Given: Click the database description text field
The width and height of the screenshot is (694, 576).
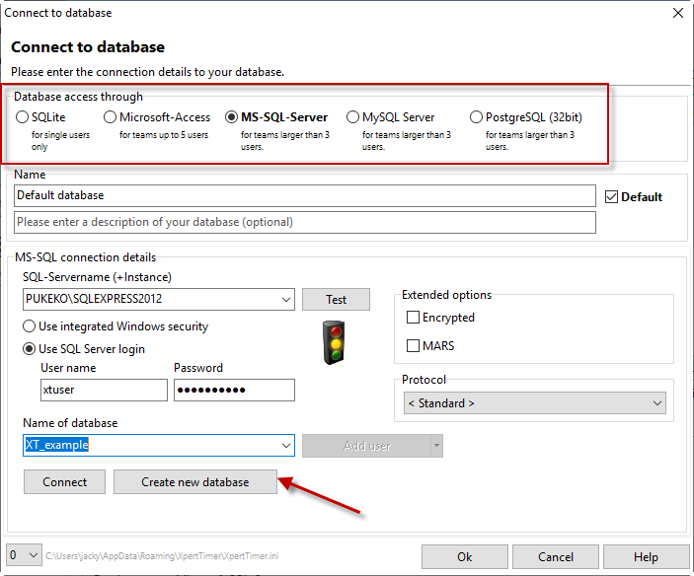Looking at the screenshot, I should [x=304, y=222].
